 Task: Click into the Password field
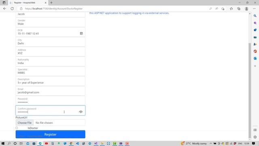[x=50, y=101]
